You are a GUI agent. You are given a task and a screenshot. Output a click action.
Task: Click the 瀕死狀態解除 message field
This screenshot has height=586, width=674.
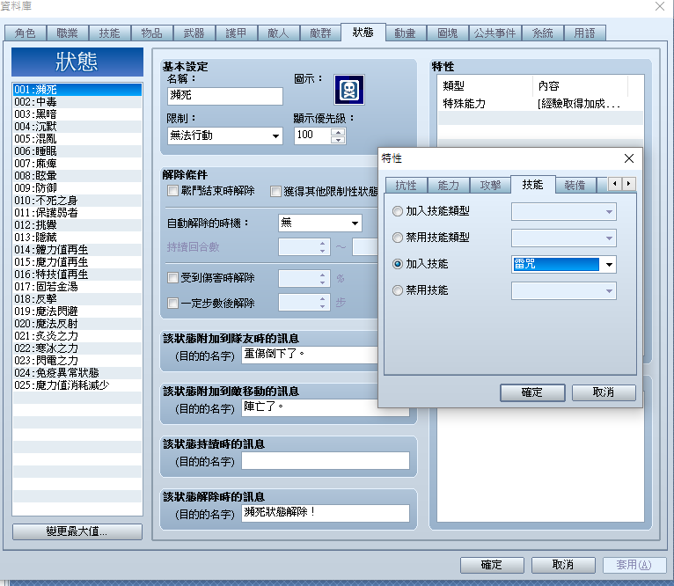pyautogui.click(x=326, y=513)
